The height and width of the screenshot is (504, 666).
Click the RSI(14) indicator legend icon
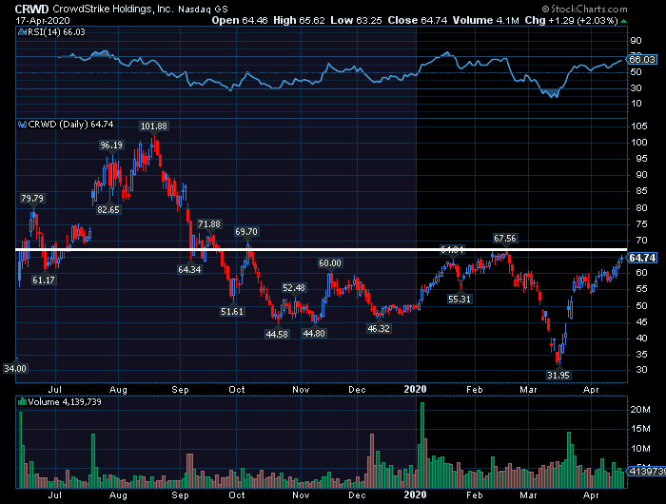(23, 31)
